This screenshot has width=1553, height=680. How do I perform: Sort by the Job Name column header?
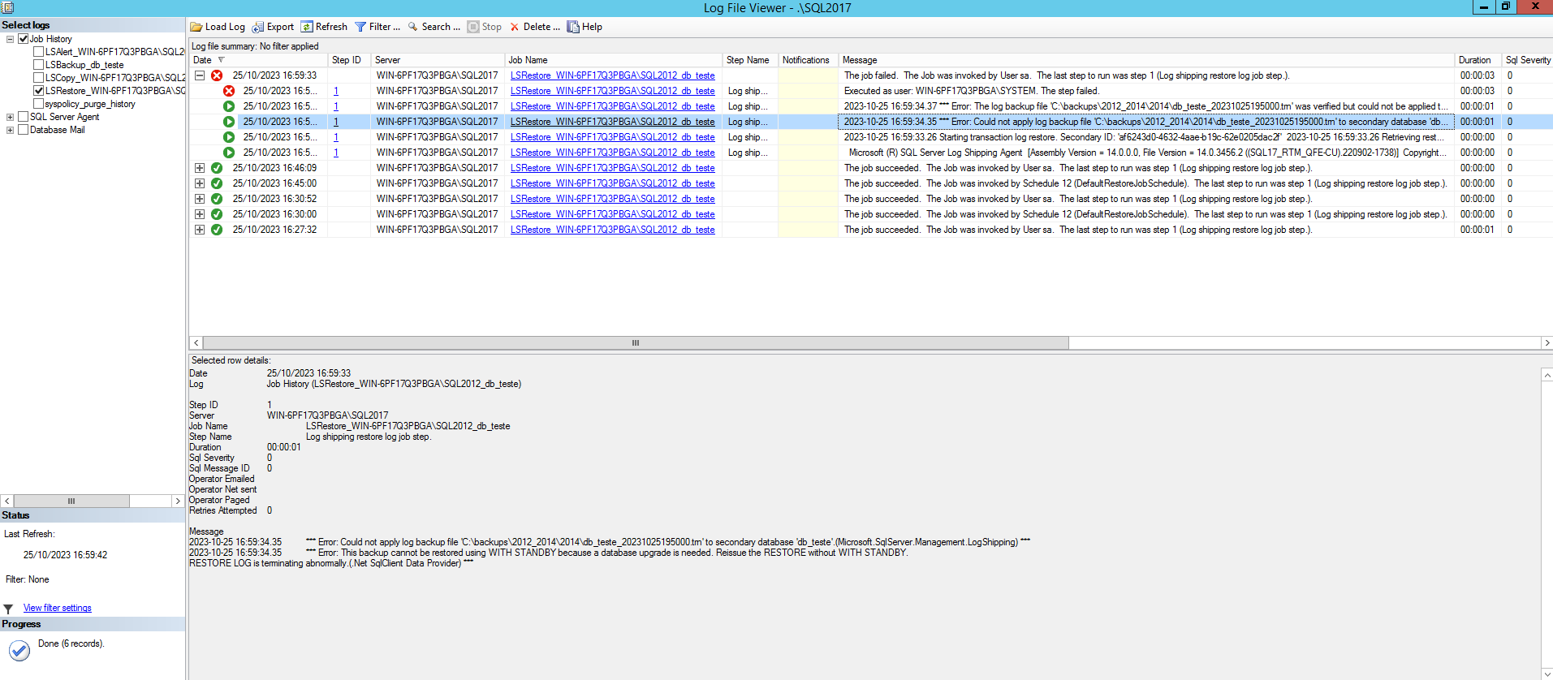click(613, 60)
